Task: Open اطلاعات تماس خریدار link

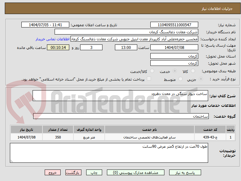Action: tap(53, 39)
